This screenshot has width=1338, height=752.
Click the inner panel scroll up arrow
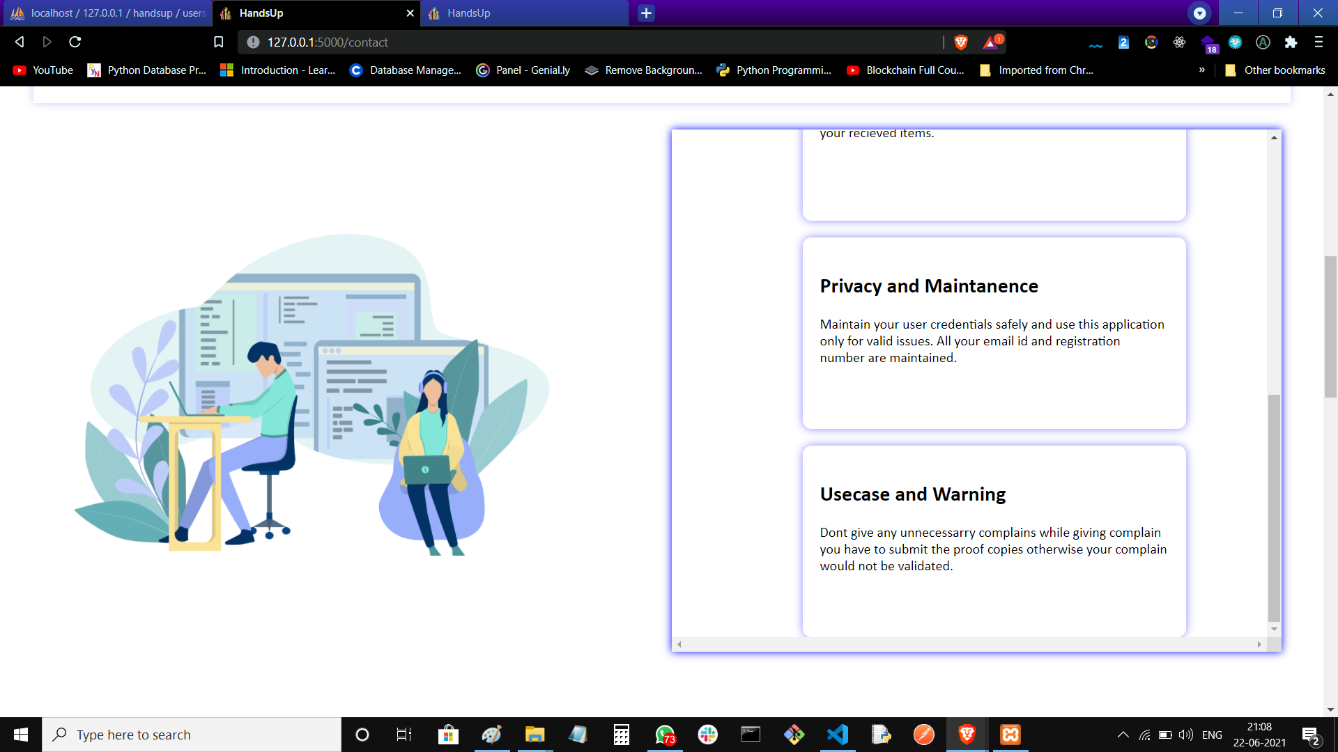(1274, 137)
